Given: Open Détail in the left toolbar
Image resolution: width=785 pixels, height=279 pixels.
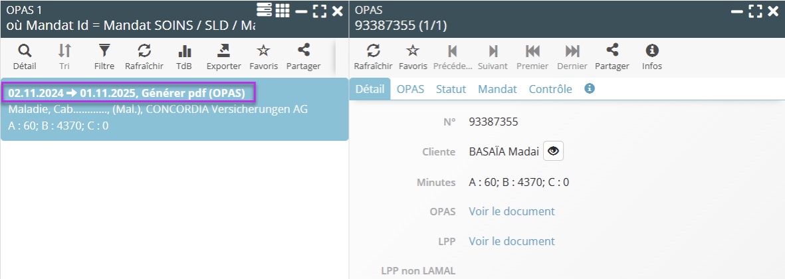Looking at the screenshot, I should (25, 56).
